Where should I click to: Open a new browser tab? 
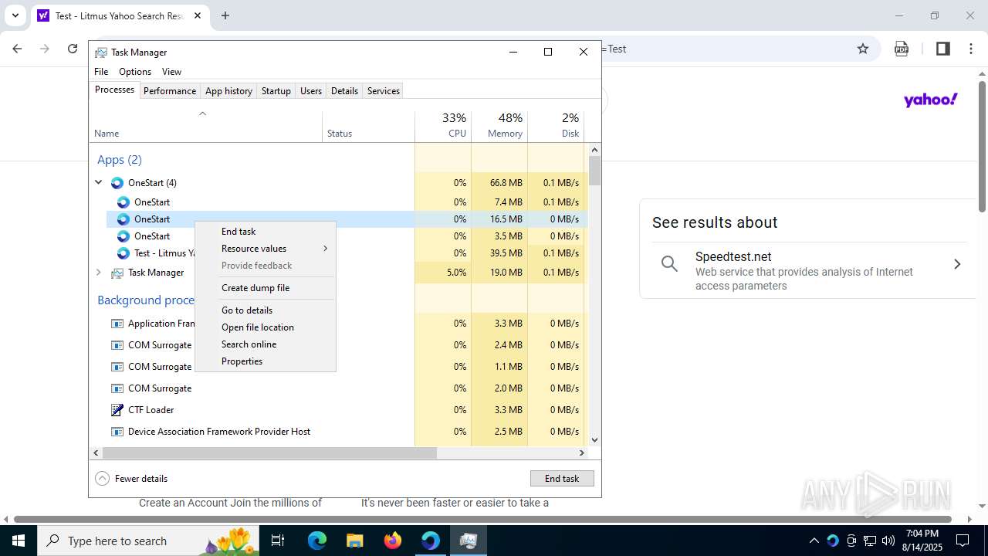point(225,15)
